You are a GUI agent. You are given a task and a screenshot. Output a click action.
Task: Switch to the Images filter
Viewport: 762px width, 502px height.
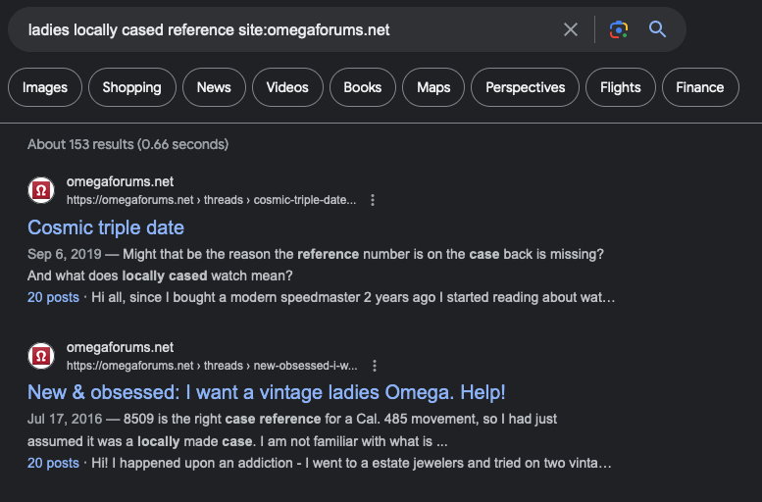pyautogui.click(x=45, y=87)
